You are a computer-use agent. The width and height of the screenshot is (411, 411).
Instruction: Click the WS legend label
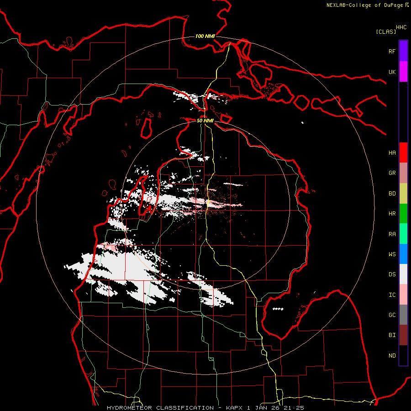click(392, 254)
